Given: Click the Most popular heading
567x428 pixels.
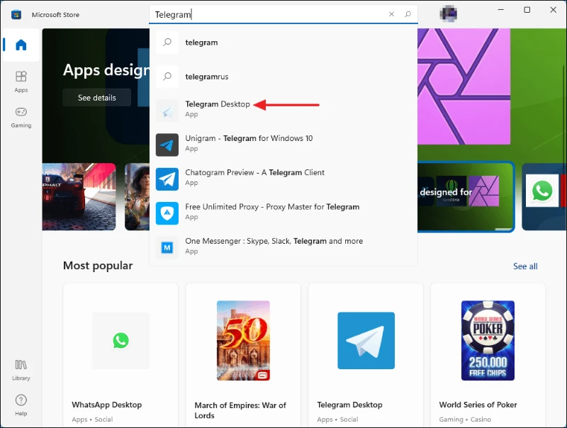Looking at the screenshot, I should [98, 266].
